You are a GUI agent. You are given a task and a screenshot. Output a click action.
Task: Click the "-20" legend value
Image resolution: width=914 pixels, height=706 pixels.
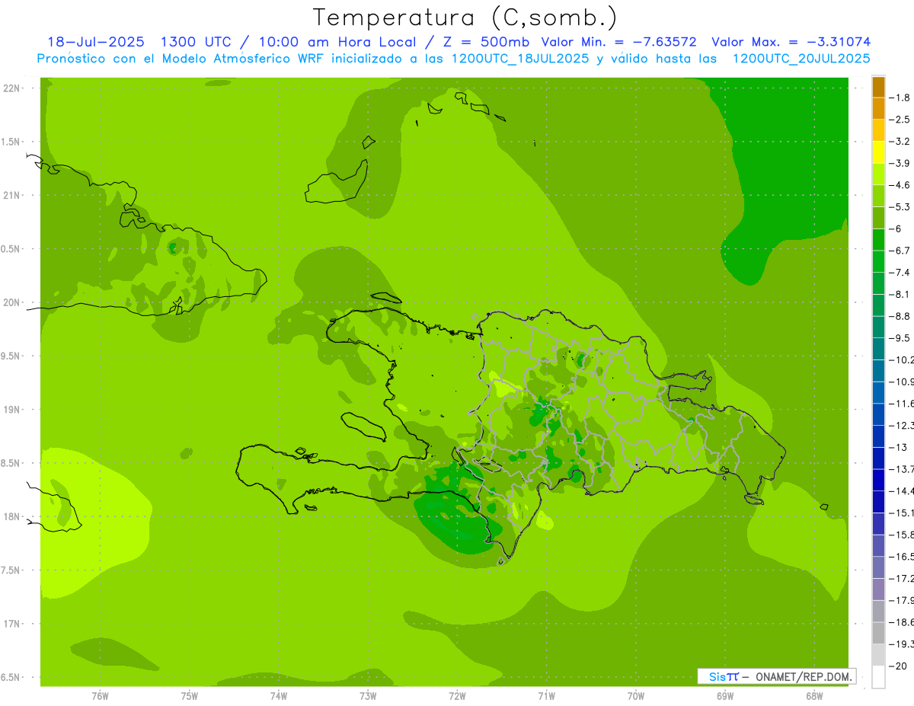pyautogui.click(x=896, y=666)
